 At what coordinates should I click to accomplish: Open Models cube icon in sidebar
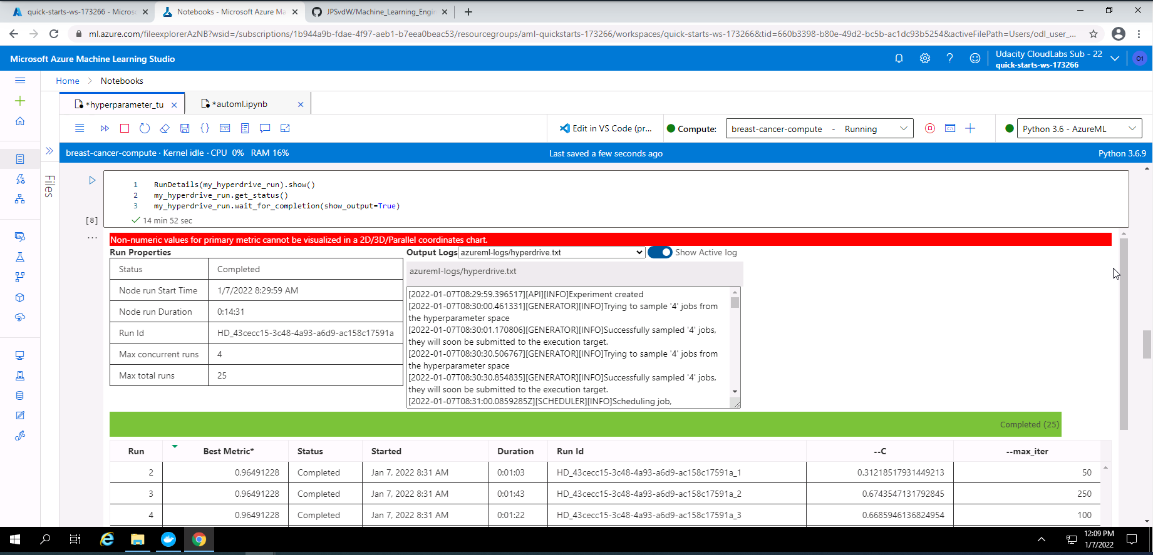20,297
